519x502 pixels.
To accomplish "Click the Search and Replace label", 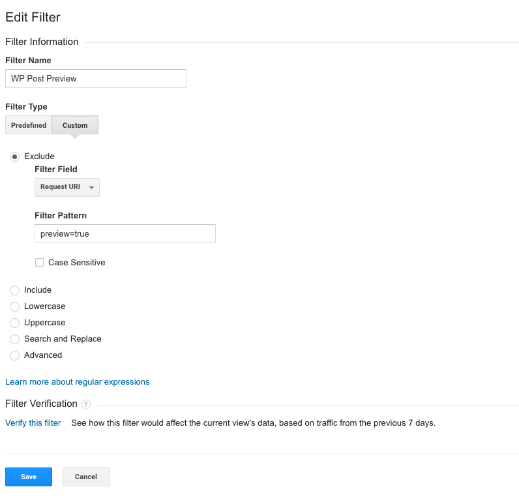I will tap(63, 339).
